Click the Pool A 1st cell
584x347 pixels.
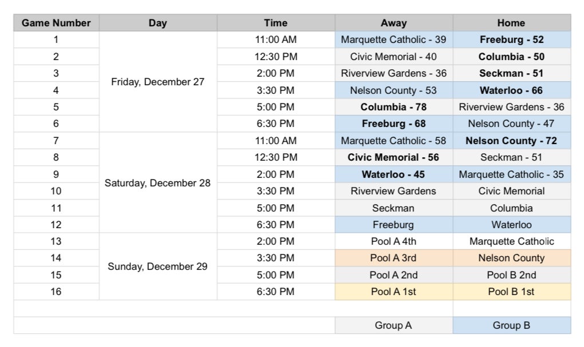(393, 292)
